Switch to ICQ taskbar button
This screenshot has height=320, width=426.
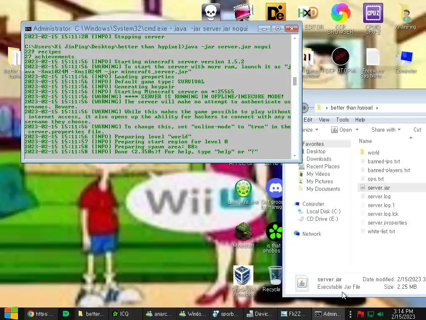tap(124, 314)
